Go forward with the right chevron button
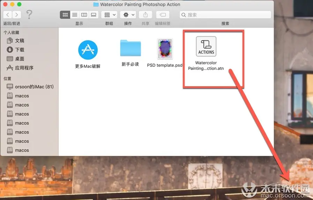Image resolution: width=313 pixels, height=200 pixels. point(16,15)
